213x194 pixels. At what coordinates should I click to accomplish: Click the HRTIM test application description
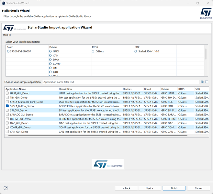(x=90, y=119)
